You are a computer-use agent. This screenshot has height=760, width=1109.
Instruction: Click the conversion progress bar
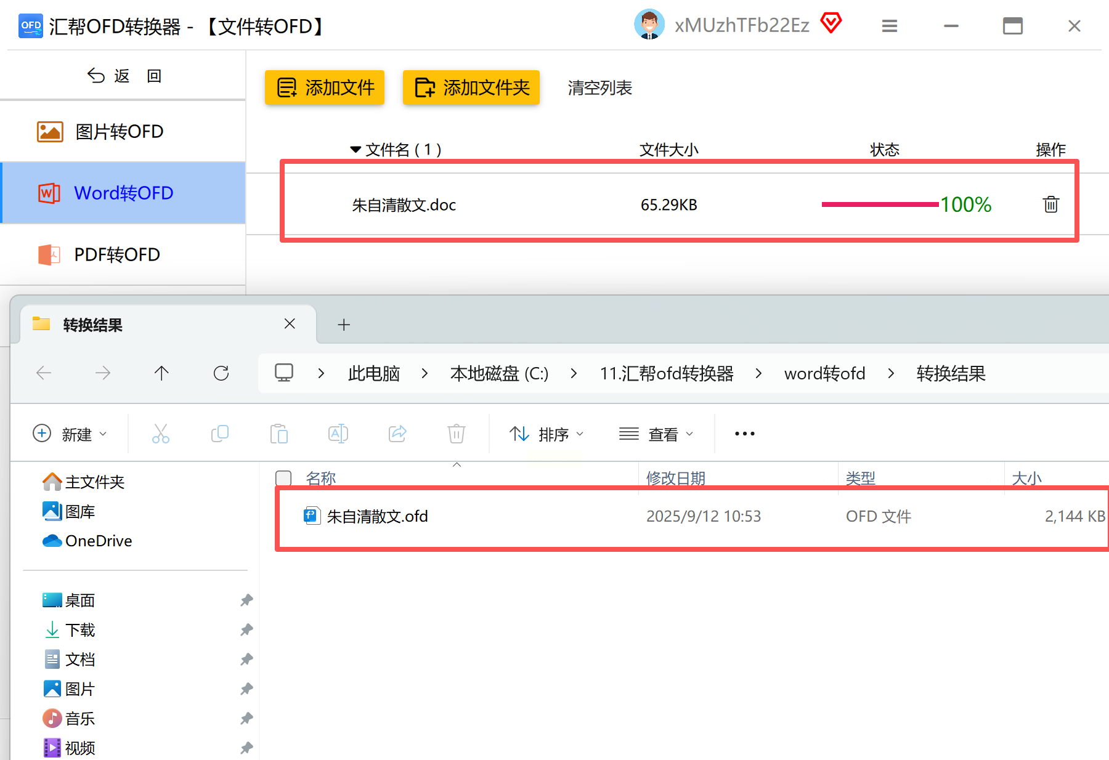(x=880, y=204)
